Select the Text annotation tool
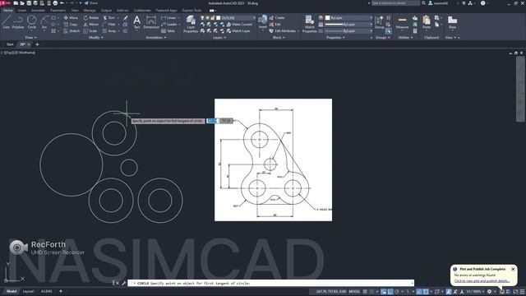This screenshot has height=296, width=526. point(137,23)
